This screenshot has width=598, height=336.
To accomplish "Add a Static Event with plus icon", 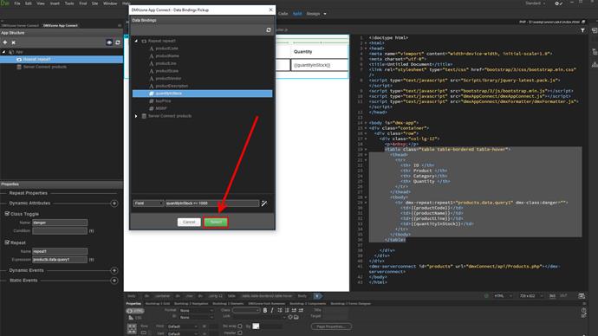I will 114,281.
